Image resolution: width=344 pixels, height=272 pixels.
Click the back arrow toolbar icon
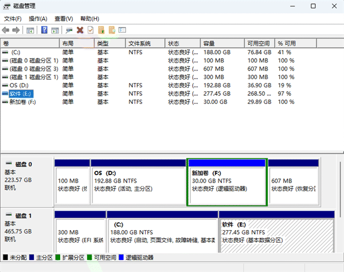tap(6, 30)
